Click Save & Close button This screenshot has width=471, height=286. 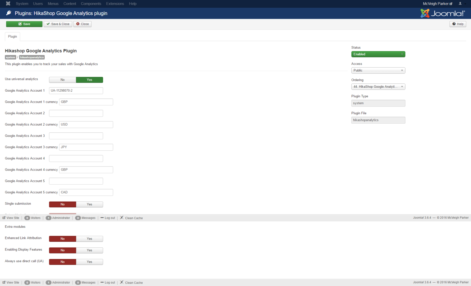click(x=58, y=24)
